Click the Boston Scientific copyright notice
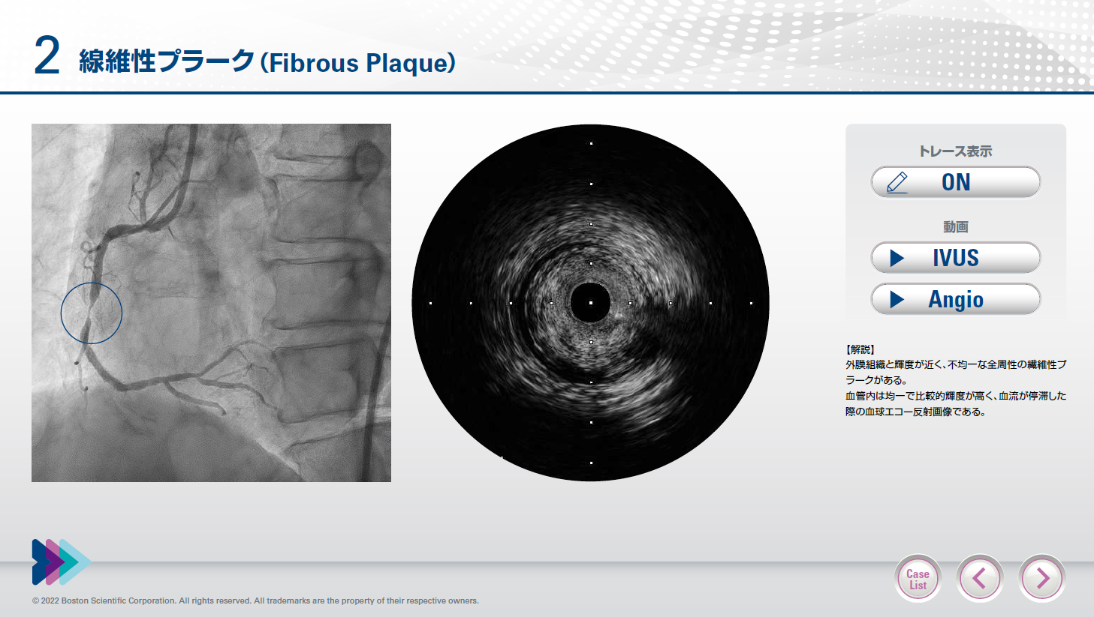This screenshot has width=1094, height=617. [255, 601]
